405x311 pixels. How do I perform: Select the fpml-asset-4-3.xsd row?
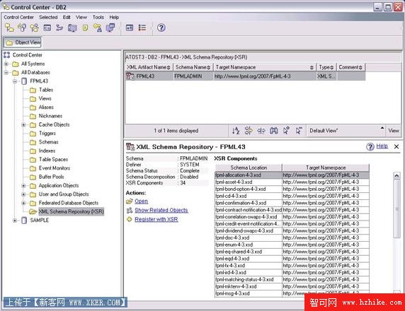click(292, 182)
